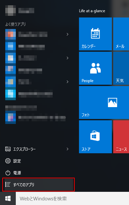Screen dimensions: 129x205
Task: Open the People tile
Action: coord(95,68)
